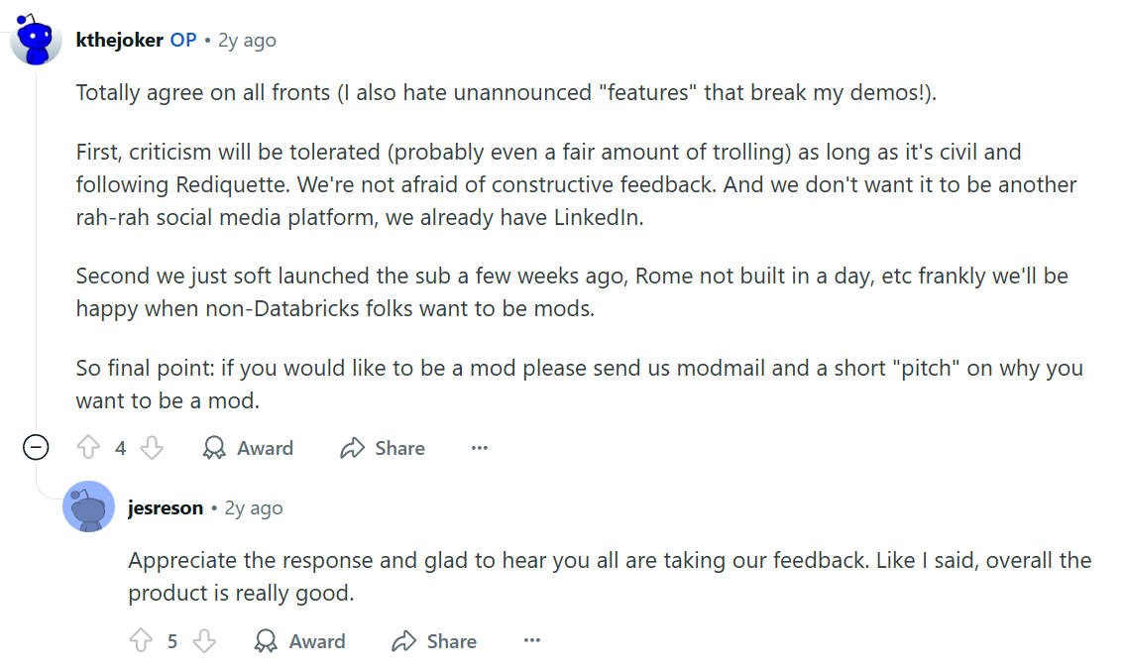The image size is (1125, 669).
Task: Click the vote count on kthejoker's comment
Action: tap(120, 447)
